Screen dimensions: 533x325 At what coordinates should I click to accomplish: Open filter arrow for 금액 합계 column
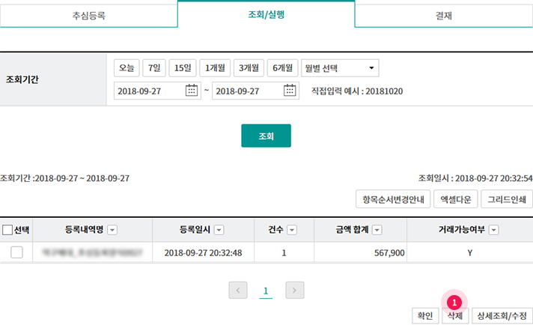pyautogui.click(x=377, y=230)
